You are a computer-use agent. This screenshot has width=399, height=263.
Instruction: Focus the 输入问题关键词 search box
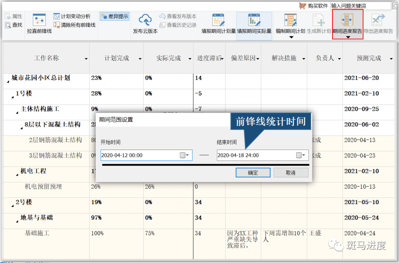point(361,6)
